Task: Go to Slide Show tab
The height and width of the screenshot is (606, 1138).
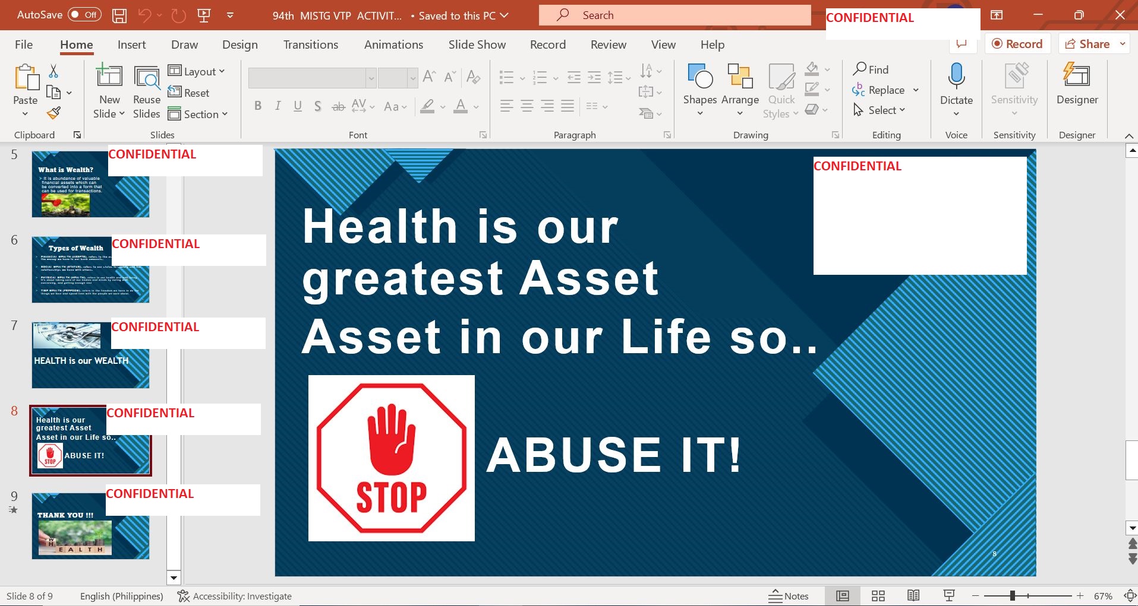Action: 477,45
